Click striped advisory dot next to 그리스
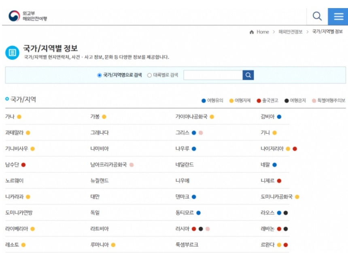 [201, 133]
